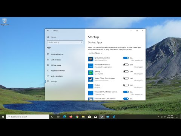This screenshot has width=181, height=136.
Task: Click the VMware Tools Core Service icon
Action: [90, 99]
